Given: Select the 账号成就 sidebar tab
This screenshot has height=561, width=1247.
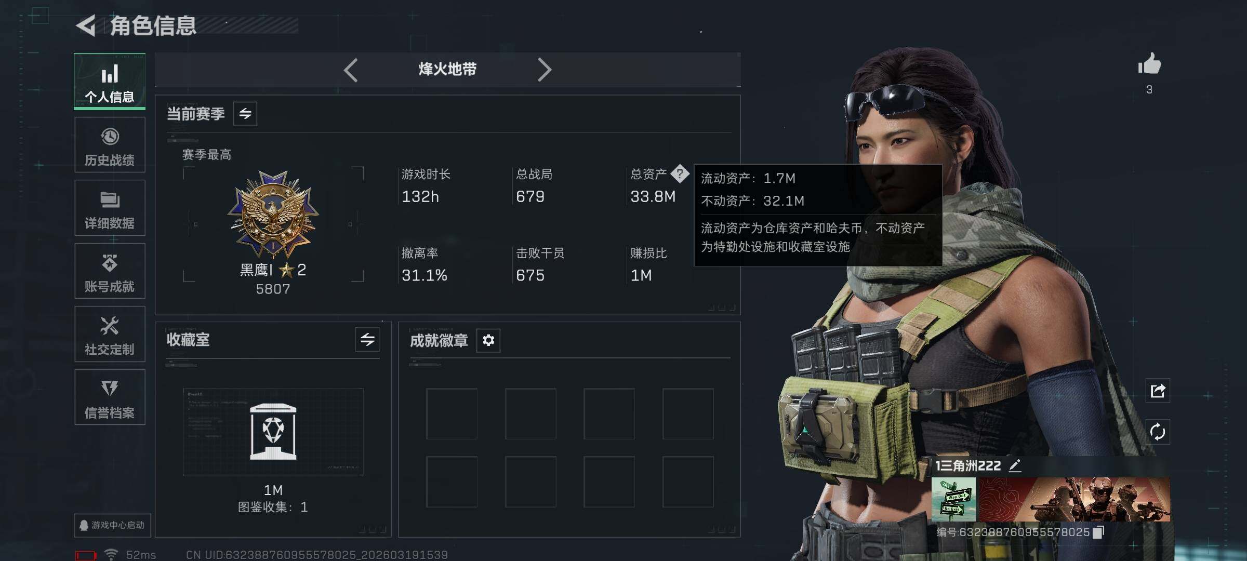Looking at the screenshot, I should pyautogui.click(x=110, y=271).
